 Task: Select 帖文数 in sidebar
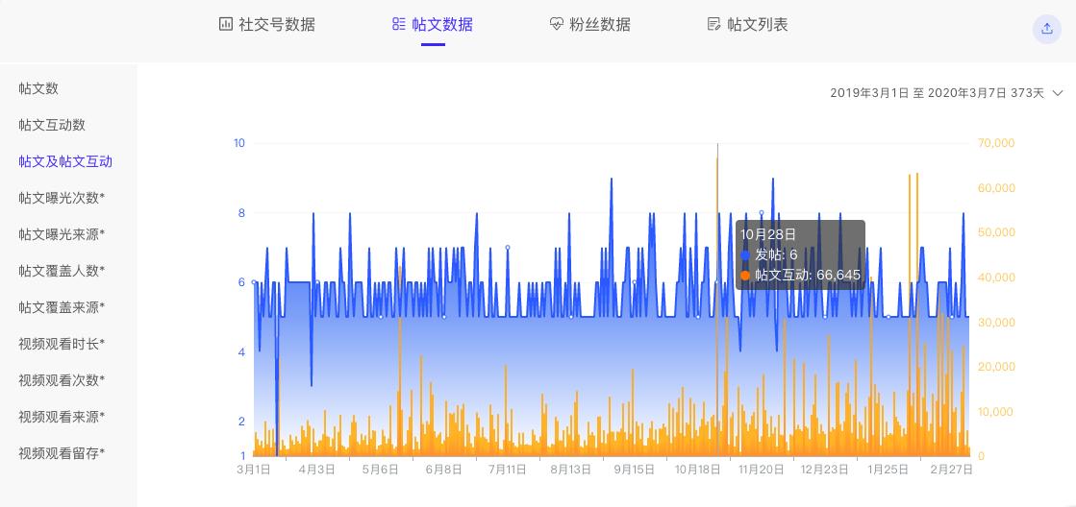[x=38, y=88]
